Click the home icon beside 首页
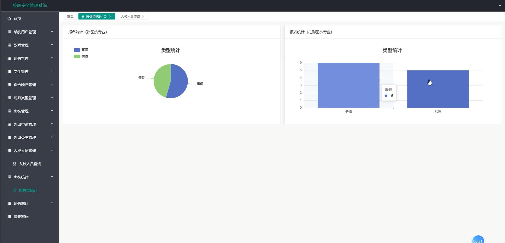 (9, 19)
